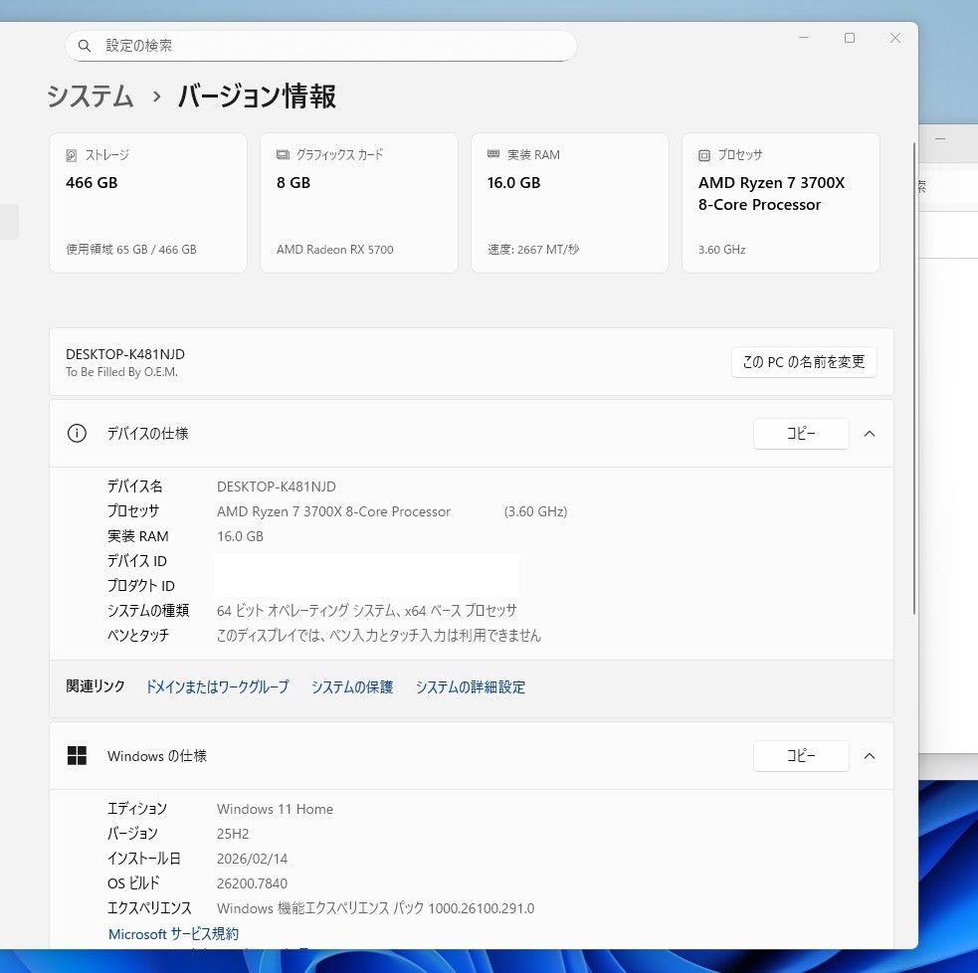
Task: Select バージョン情報 in the breadcrumb
Action: point(256,97)
